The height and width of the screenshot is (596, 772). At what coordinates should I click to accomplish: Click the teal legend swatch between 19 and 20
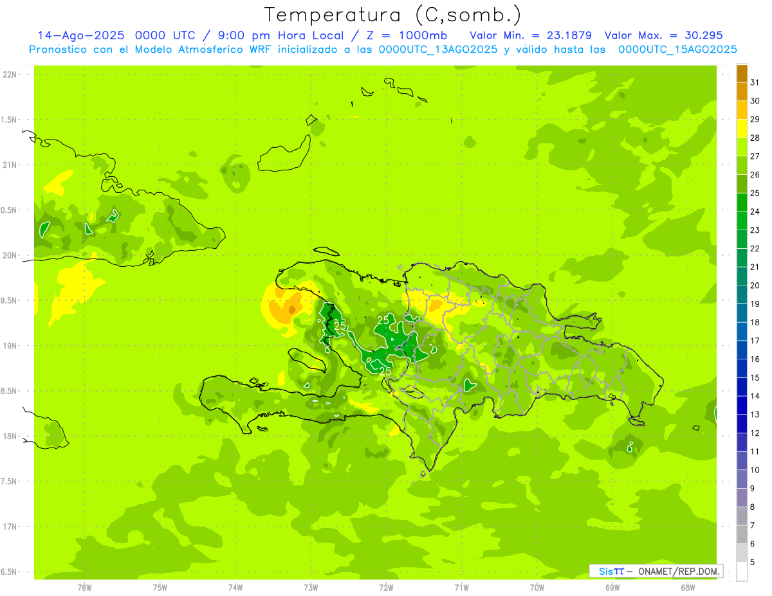pos(742,294)
